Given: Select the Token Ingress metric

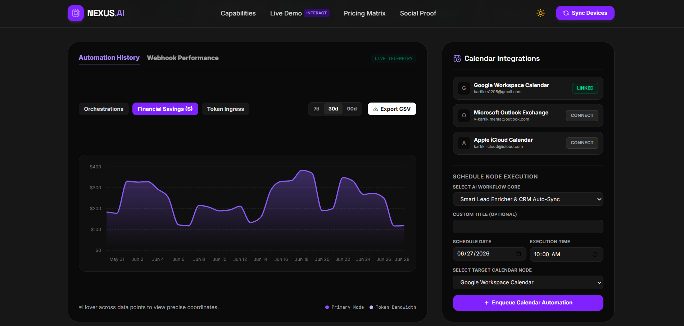Looking at the screenshot, I should click(226, 109).
